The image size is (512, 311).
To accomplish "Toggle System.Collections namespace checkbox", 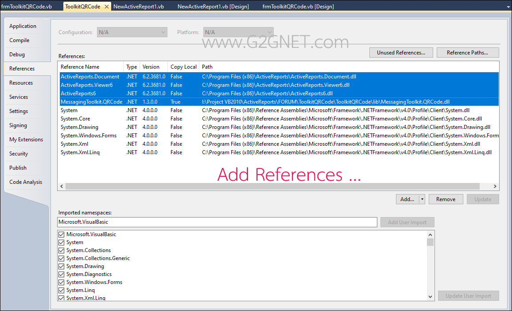I will coord(61,250).
